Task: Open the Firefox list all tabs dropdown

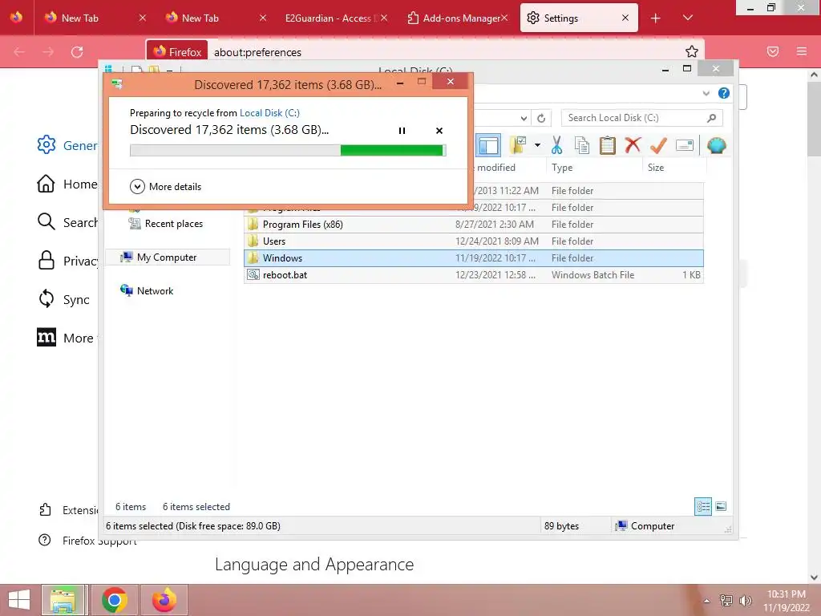Action: (688, 18)
